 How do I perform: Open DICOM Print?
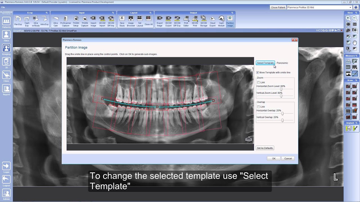(195, 21)
